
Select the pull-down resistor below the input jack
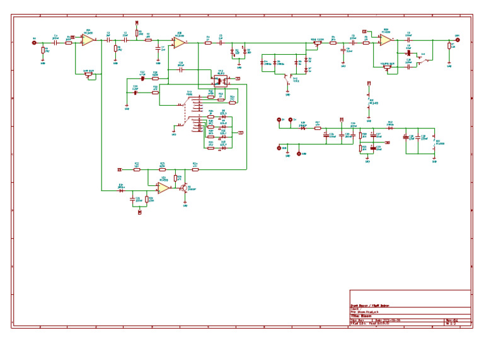click(x=43, y=50)
